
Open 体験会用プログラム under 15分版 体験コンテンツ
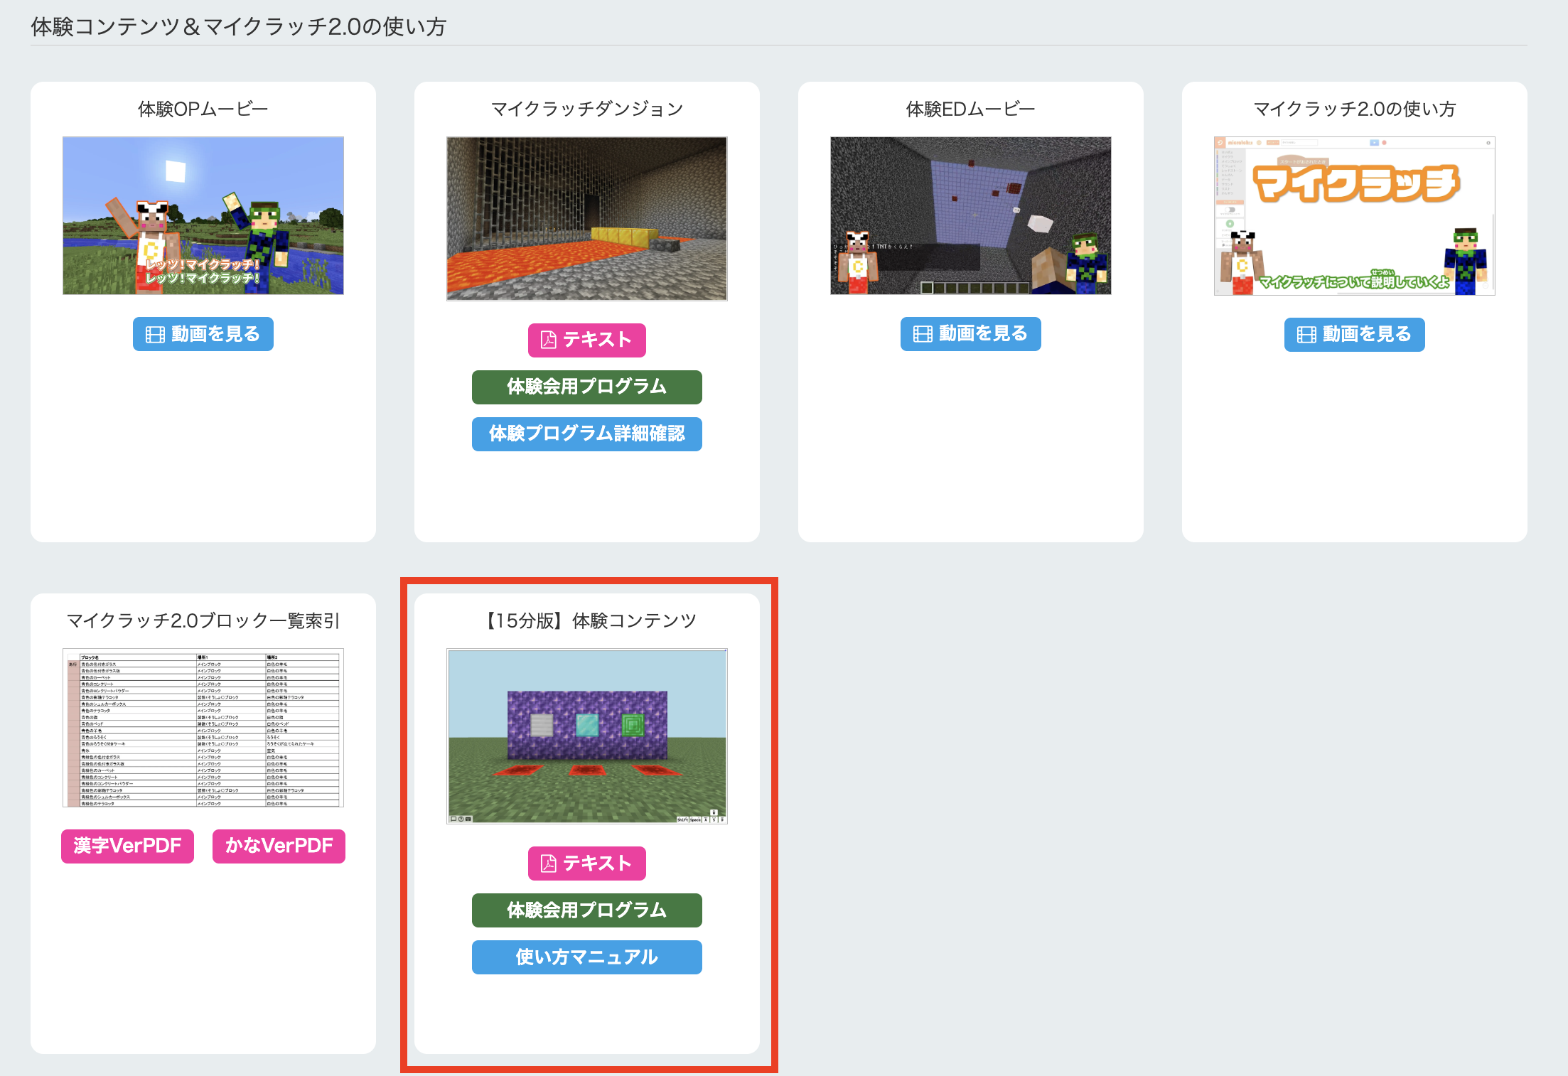586,910
